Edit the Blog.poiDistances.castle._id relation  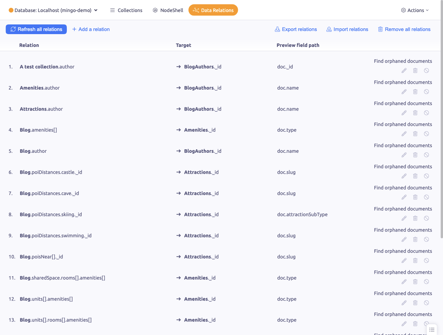404,176
